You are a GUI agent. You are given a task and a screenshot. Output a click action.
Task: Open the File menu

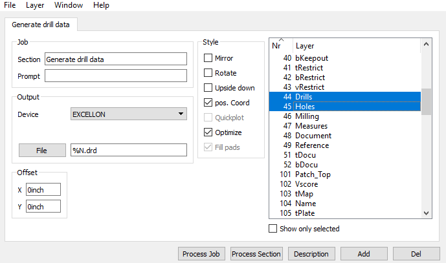click(10, 5)
